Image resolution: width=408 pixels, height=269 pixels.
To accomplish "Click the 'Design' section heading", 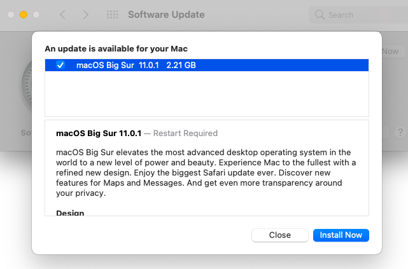I will (x=70, y=213).
